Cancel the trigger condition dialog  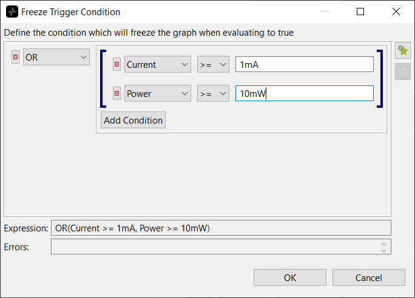pyautogui.click(x=369, y=277)
